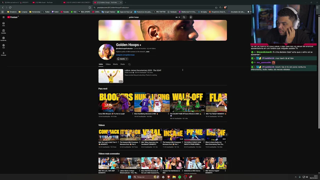Image resolution: width=320 pixels, height=180 pixels.
Task: Go to YouTube Premium home logo
Action: pyautogui.click(x=13, y=17)
